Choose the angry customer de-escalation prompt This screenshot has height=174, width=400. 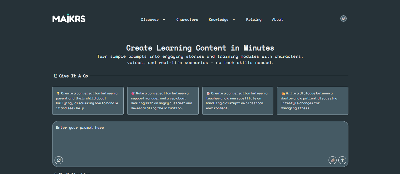click(x=163, y=101)
